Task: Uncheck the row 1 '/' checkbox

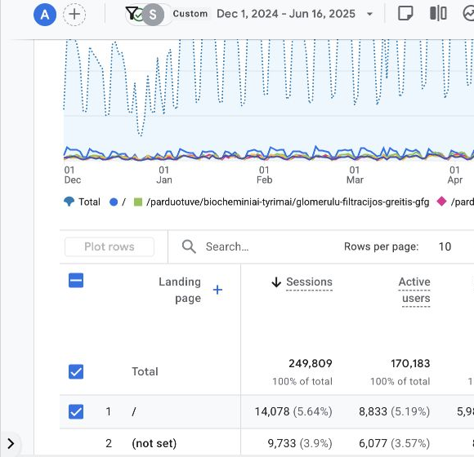Action: click(76, 412)
